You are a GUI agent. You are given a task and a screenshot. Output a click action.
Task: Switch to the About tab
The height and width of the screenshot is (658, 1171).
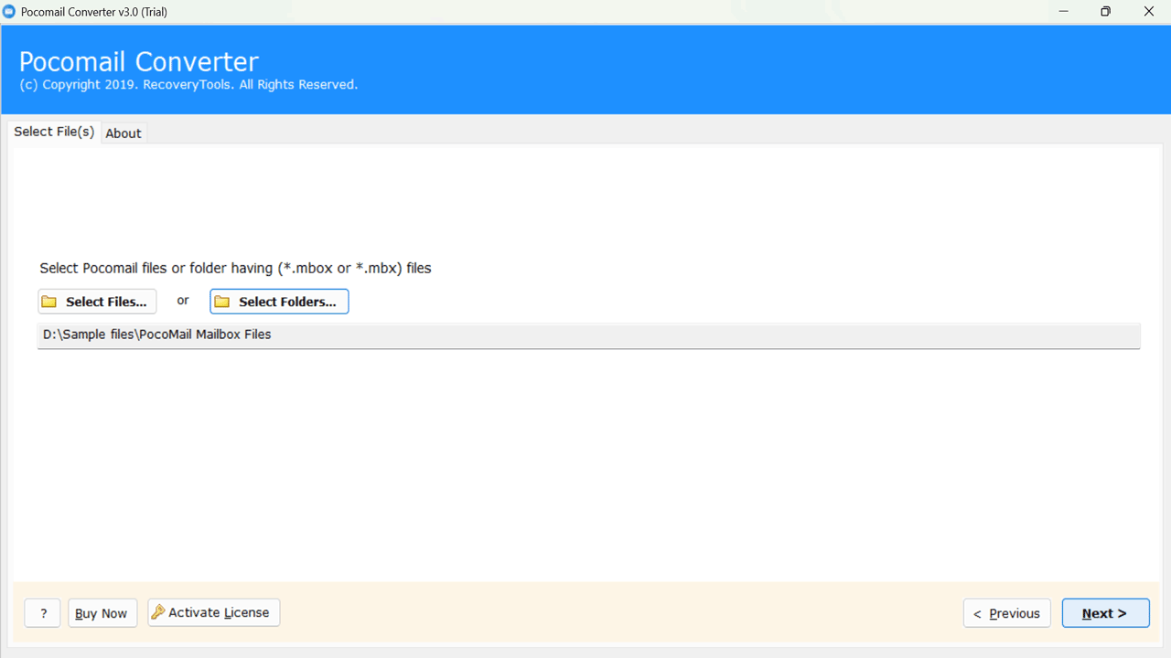(124, 133)
